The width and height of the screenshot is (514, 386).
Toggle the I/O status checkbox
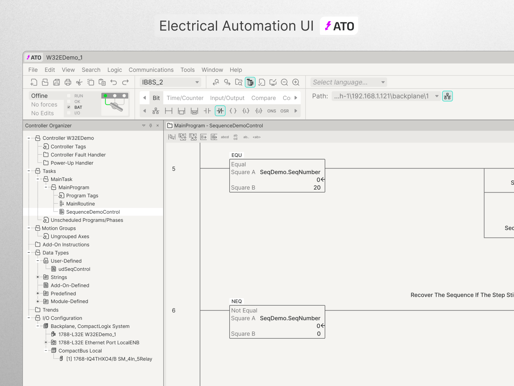point(69,113)
